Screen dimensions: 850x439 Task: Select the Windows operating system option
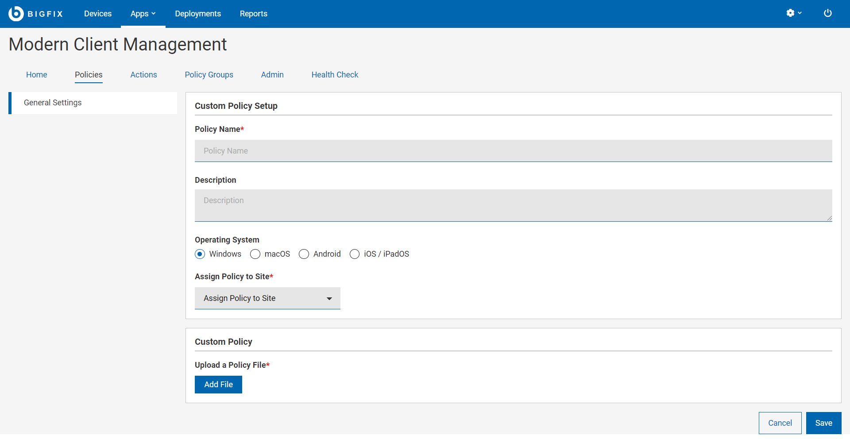(200, 254)
